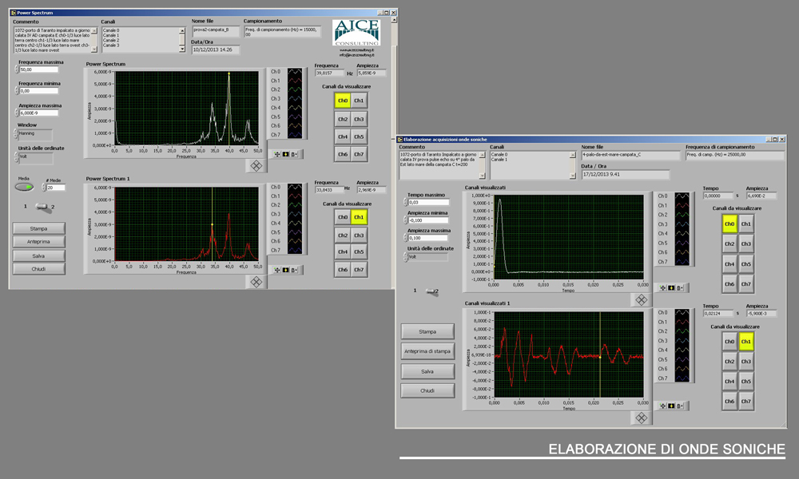
Task: Click the diamond cursor mover below the Canali visualizzati graph
Action: (x=641, y=300)
